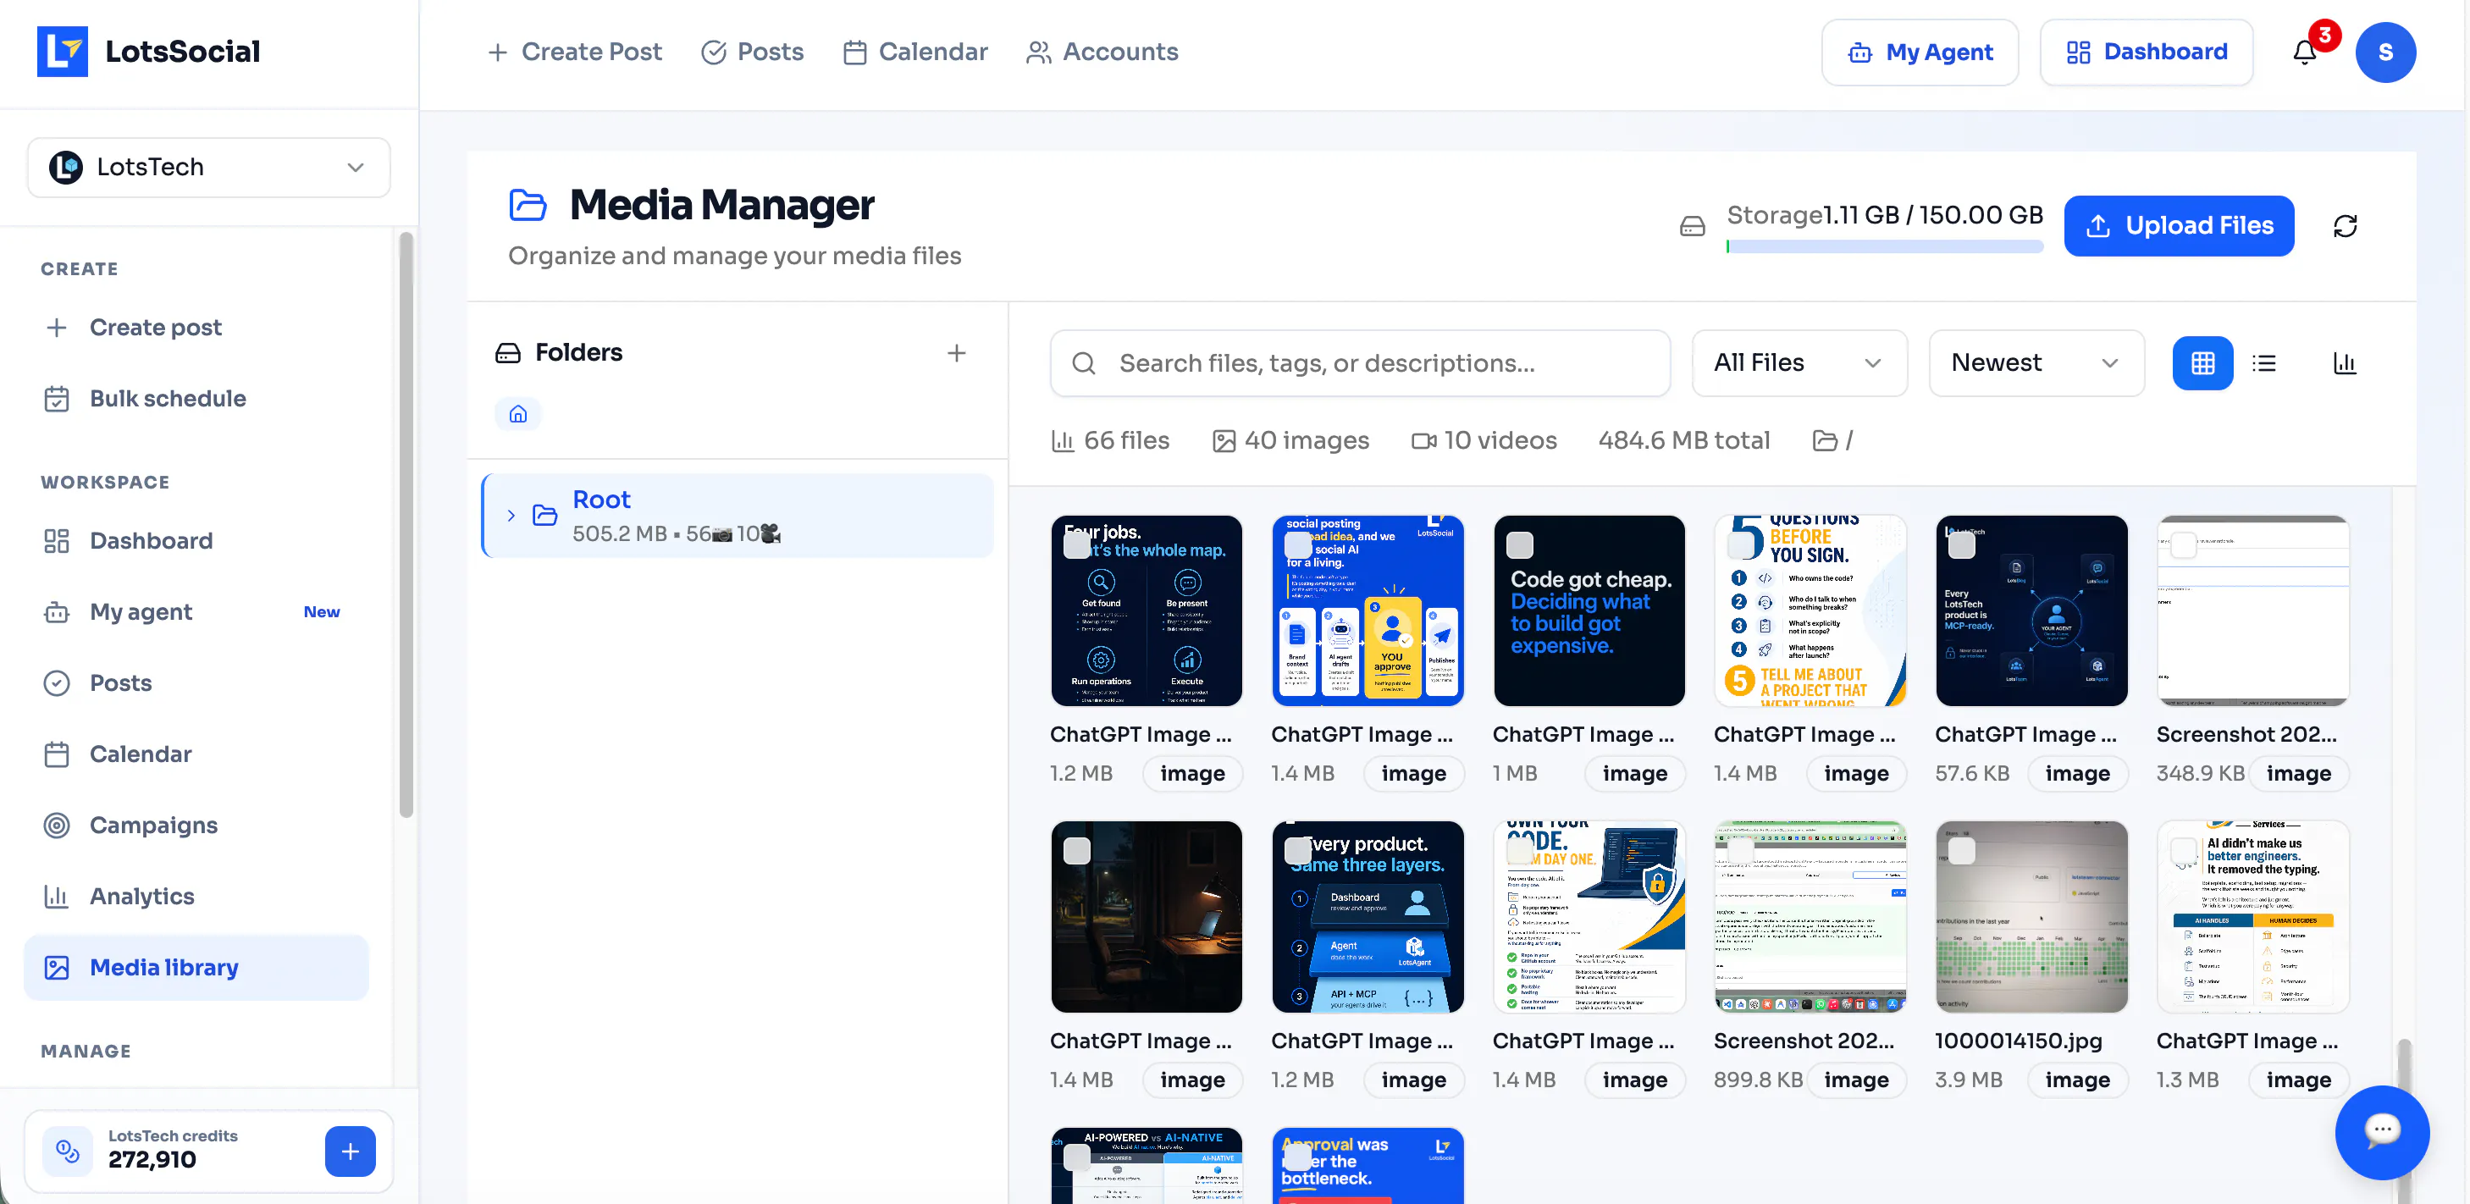Screen dimensions: 2470x1204
Task: Go to Campaigns in sidebar
Action: point(196,826)
